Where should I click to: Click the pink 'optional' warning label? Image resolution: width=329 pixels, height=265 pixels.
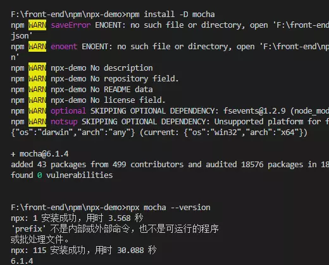point(68,111)
